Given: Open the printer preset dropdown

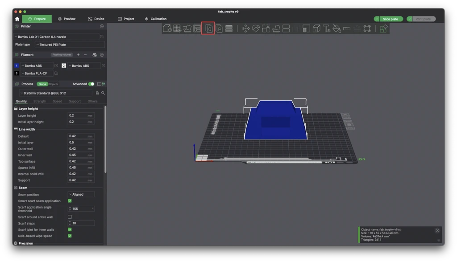Looking at the screenshot, I should click(56, 37).
